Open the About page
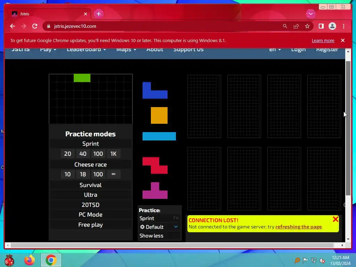 pos(155,49)
